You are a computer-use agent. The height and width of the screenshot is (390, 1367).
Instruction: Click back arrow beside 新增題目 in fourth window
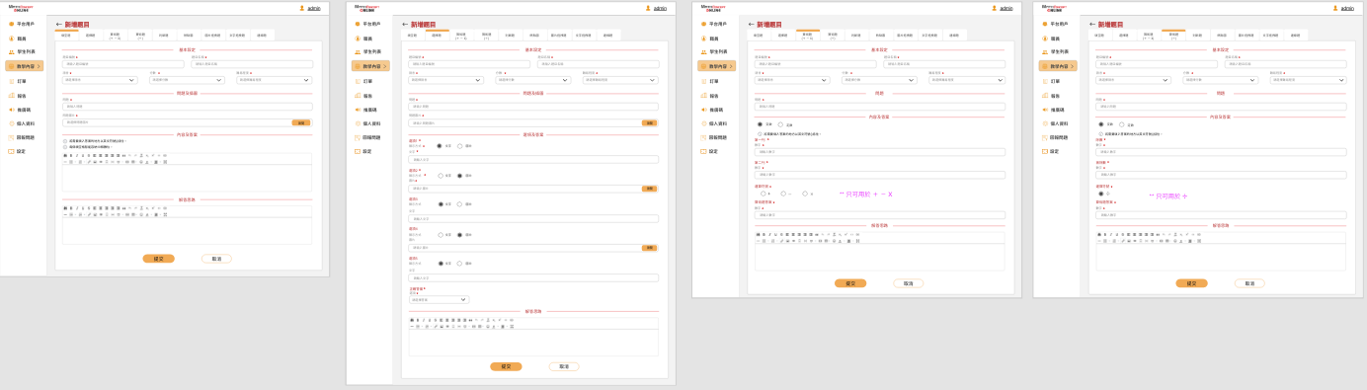(1092, 24)
